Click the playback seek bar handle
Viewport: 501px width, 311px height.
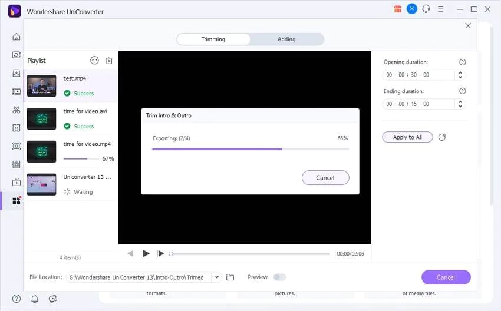click(x=171, y=254)
